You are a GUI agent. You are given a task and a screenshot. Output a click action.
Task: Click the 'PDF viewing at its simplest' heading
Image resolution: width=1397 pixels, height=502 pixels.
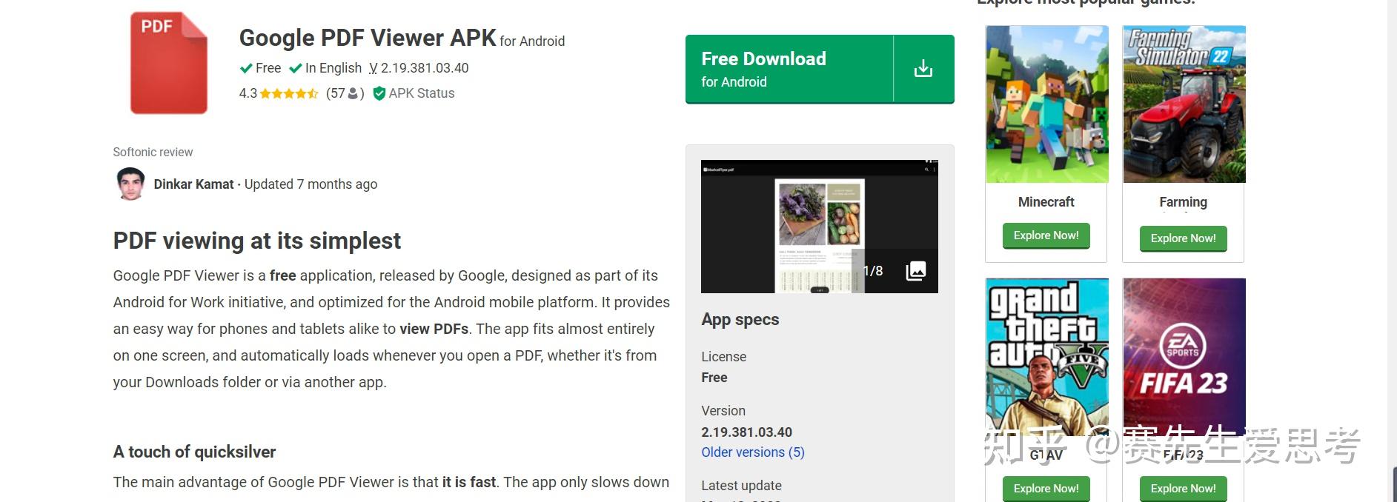coord(256,241)
